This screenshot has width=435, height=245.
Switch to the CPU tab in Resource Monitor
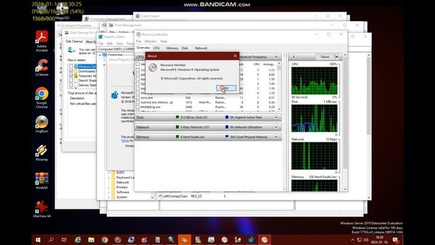click(x=156, y=48)
